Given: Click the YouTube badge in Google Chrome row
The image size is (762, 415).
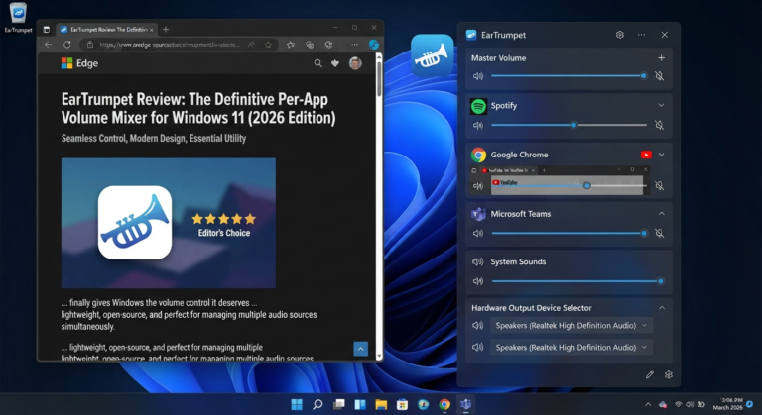Looking at the screenshot, I should click(x=646, y=155).
